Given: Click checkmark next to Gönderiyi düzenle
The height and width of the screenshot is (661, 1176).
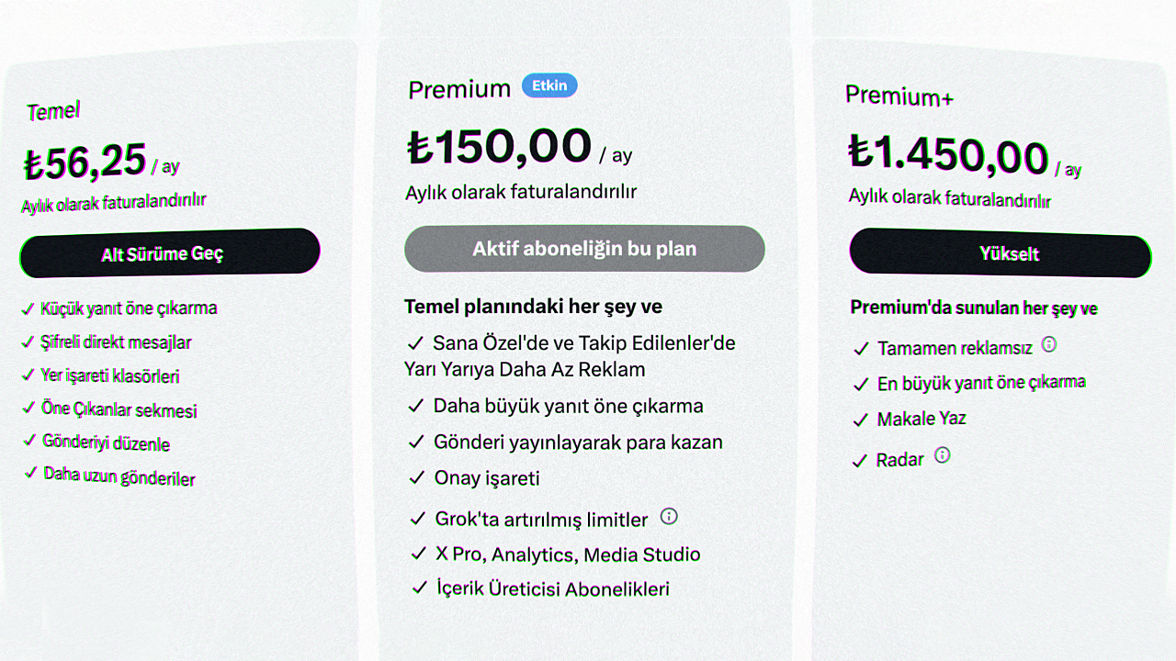Looking at the screenshot, I should click(28, 441).
